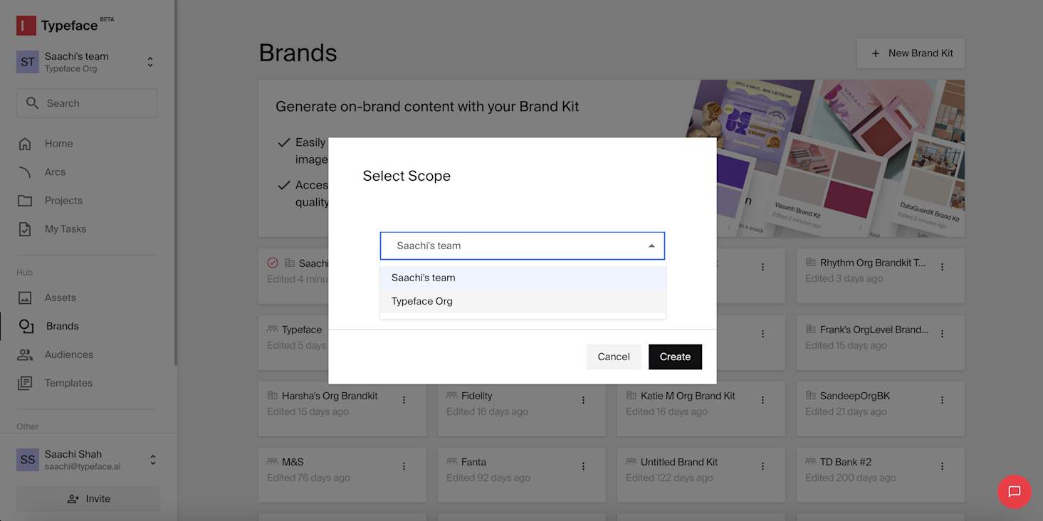Cancel the Select Scope dialog
This screenshot has width=1043, height=521.
[614, 357]
